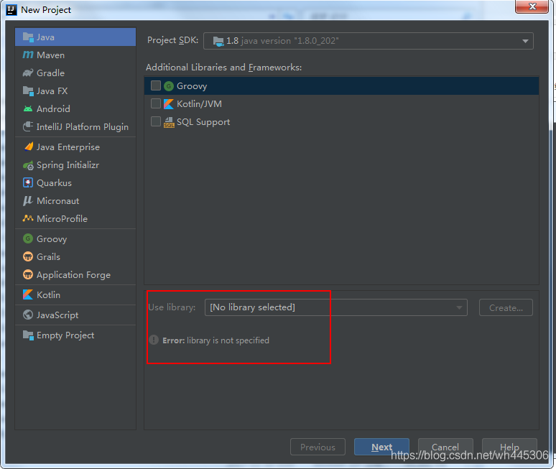Viewport: 556px width, 469px height.
Task: Select the Java project type icon
Action: click(x=28, y=37)
